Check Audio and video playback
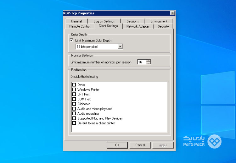This screenshot has width=236, height=163. (x=74, y=109)
